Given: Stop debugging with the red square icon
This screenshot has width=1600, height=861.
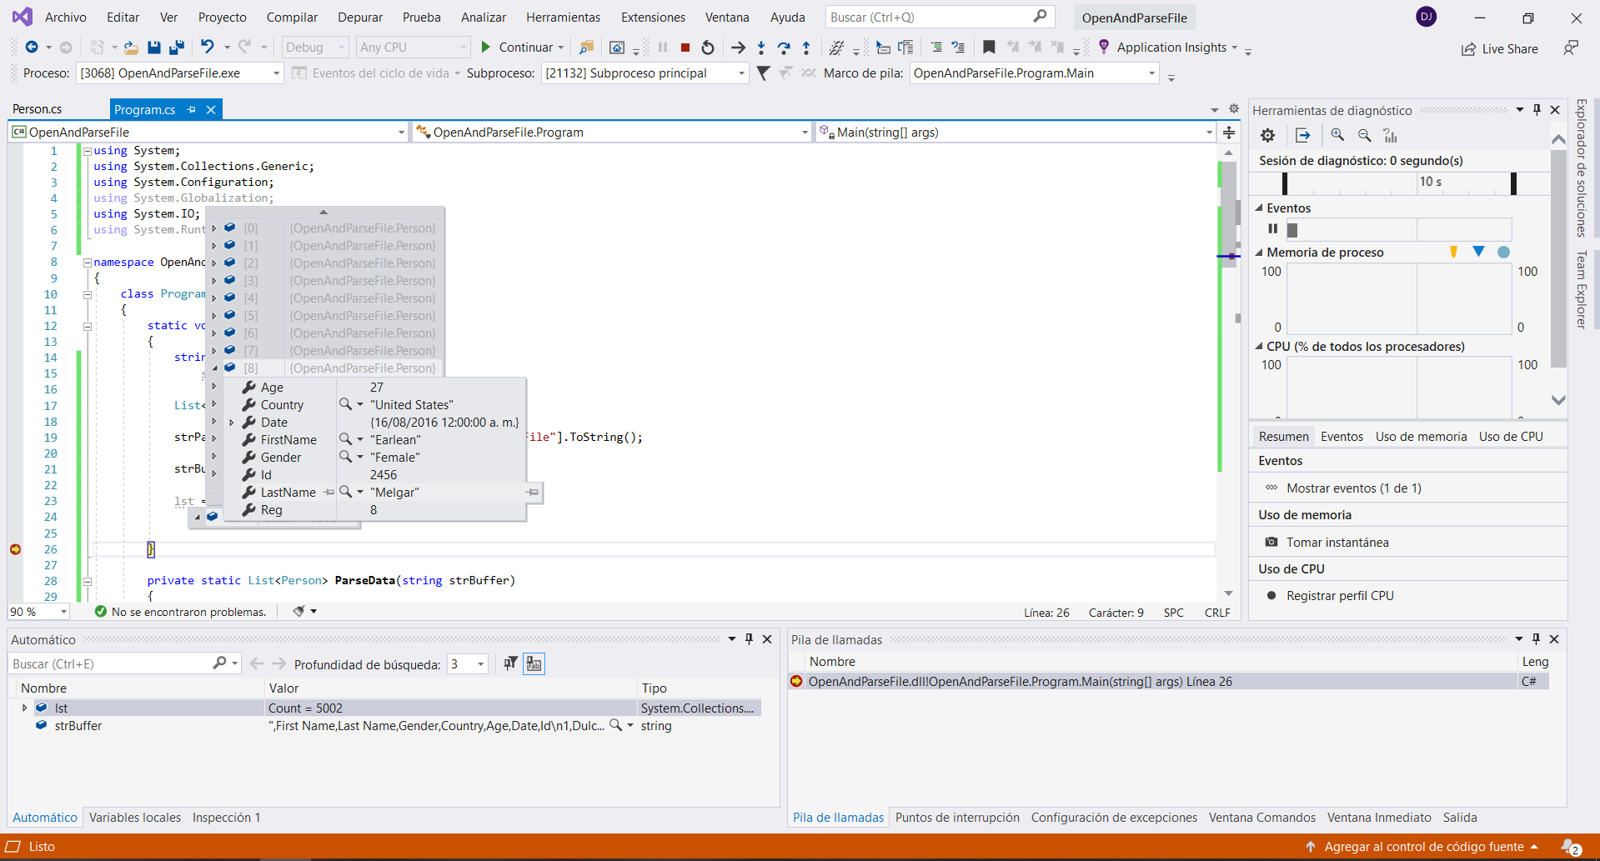Looking at the screenshot, I should (685, 48).
